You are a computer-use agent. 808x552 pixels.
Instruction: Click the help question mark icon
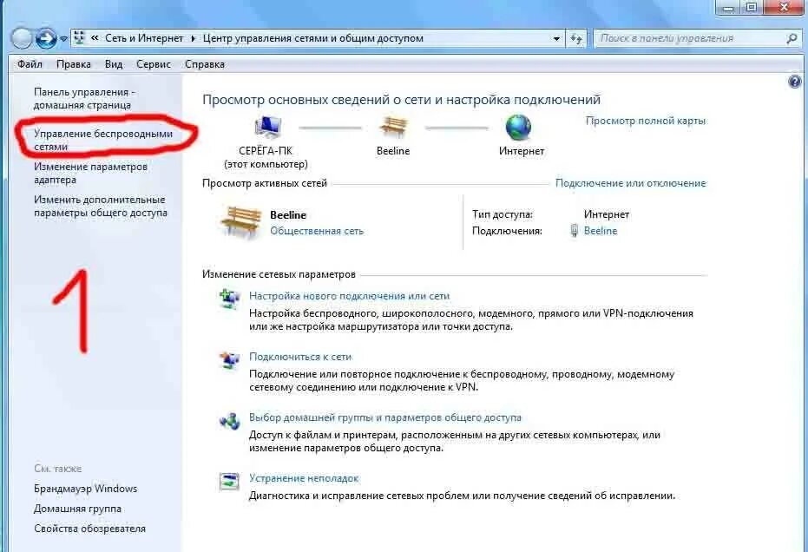point(795,82)
